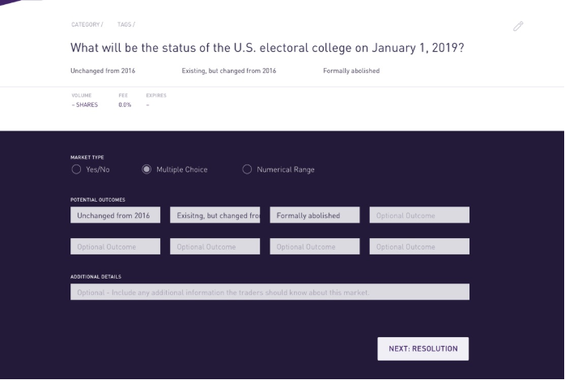The height and width of the screenshot is (380, 565).
Task: Edit the 'Existing, but changed' outcome field
Action: pyautogui.click(x=215, y=216)
